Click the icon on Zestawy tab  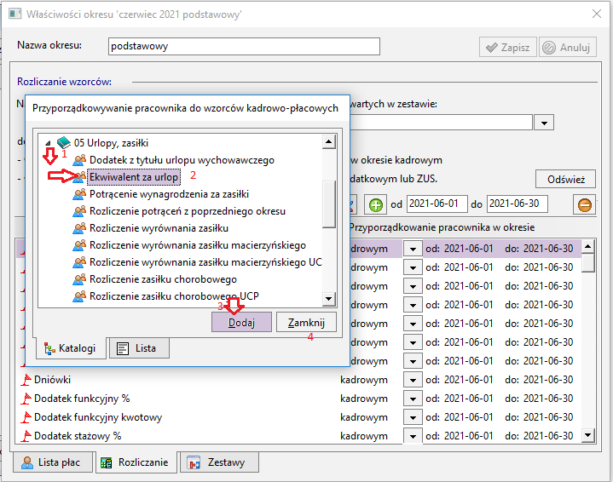point(194,462)
